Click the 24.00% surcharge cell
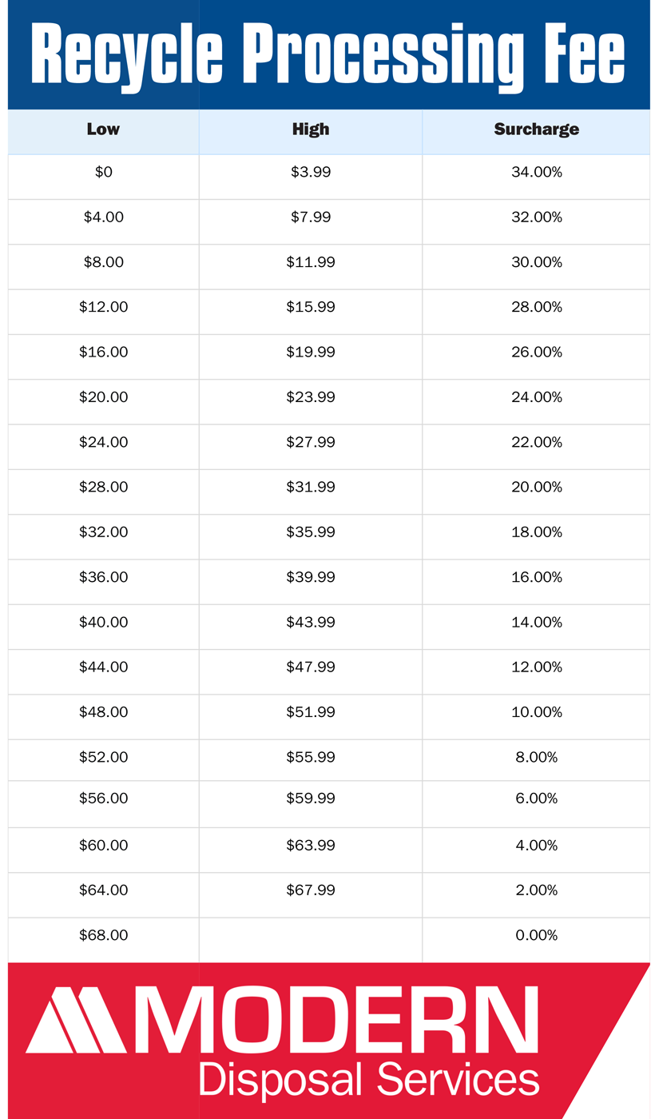Viewport: 659px width, 1119px height. tap(536, 396)
